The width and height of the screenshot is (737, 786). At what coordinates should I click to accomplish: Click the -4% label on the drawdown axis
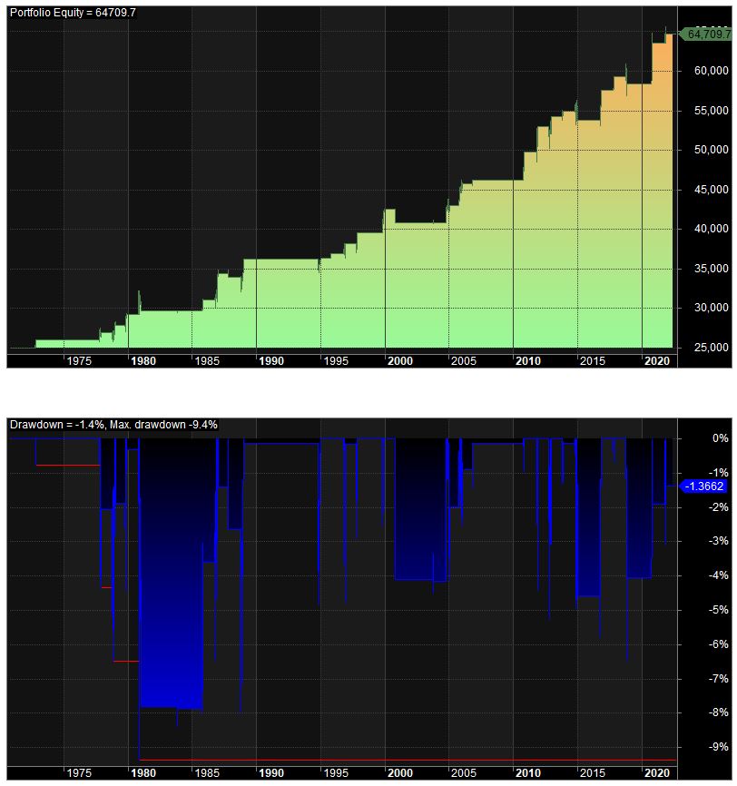pos(719,575)
